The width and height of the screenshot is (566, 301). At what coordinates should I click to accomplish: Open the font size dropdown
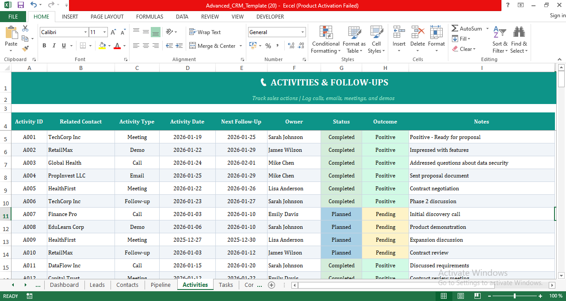(104, 32)
